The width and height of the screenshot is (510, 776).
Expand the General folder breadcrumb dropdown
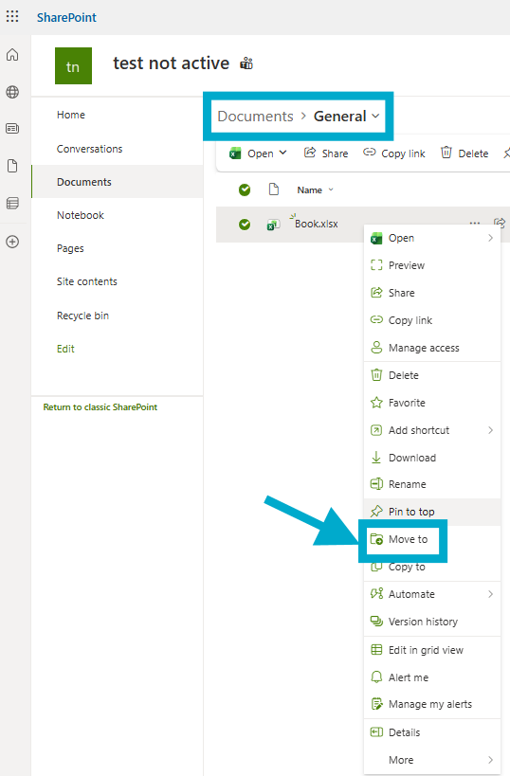coord(375,116)
